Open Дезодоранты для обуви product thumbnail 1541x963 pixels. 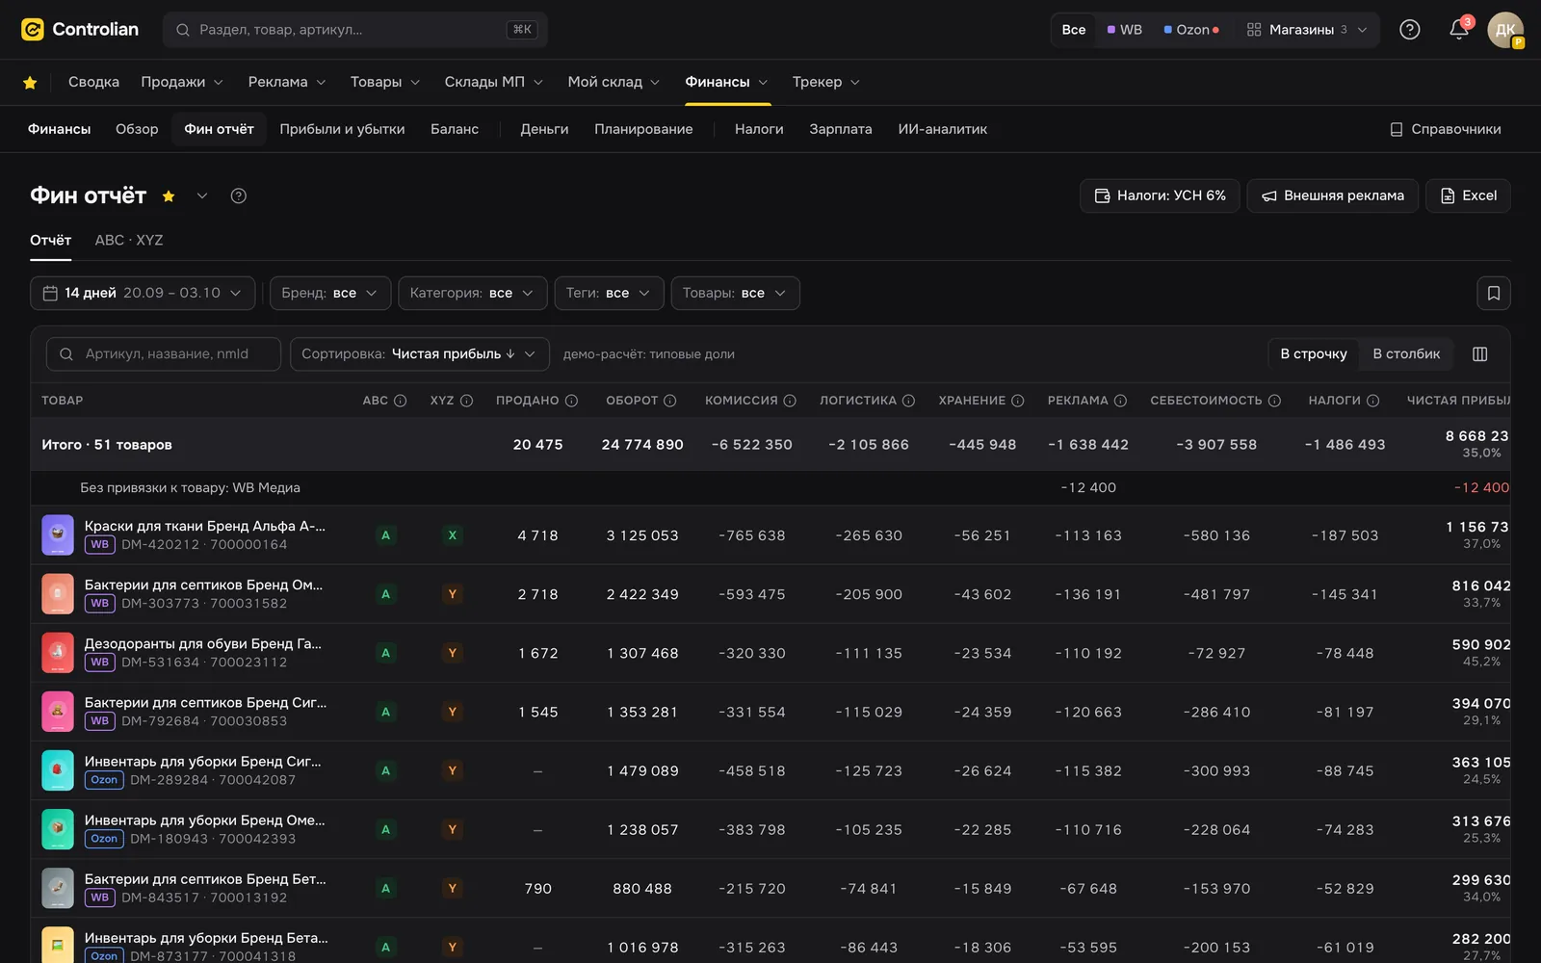tap(58, 653)
